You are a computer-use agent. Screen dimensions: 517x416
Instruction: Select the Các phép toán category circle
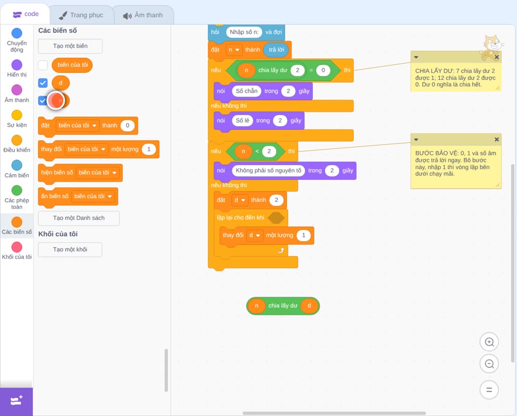click(x=17, y=190)
